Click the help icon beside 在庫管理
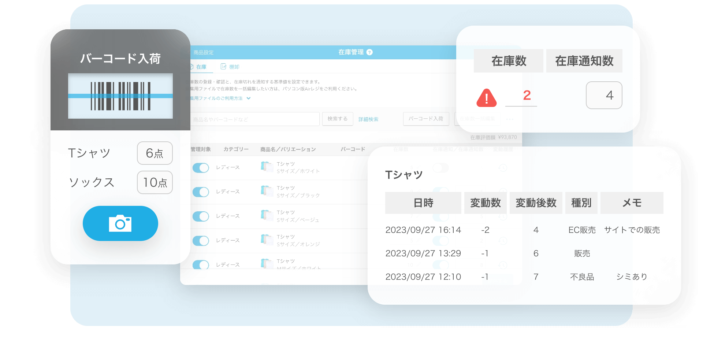 369,52
